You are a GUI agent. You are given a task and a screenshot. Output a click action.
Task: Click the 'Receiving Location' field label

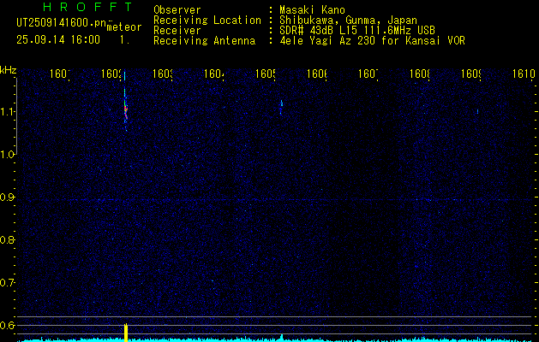(207, 21)
